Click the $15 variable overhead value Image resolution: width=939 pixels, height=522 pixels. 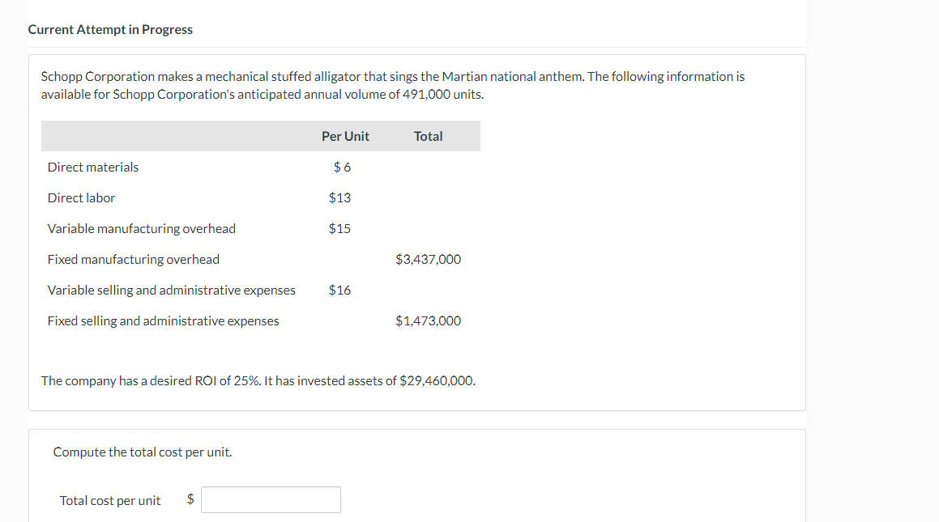click(x=340, y=228)
